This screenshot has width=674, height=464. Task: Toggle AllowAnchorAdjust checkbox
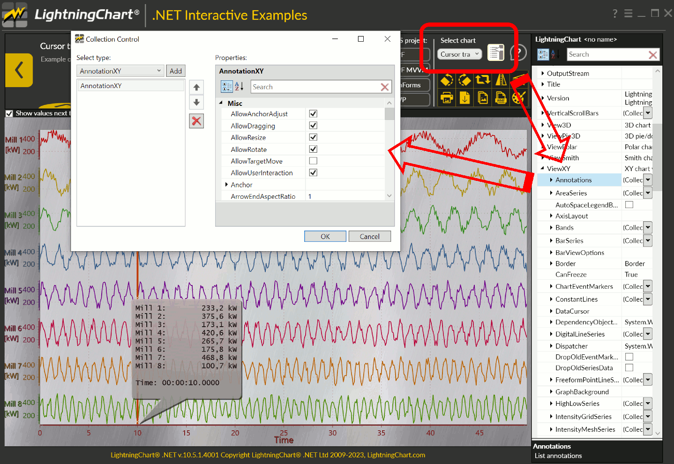tap(313, 113)
